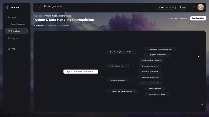Click the fullscreen expand map icon
Screen dimensions: 209x117
tap(202, 100)
